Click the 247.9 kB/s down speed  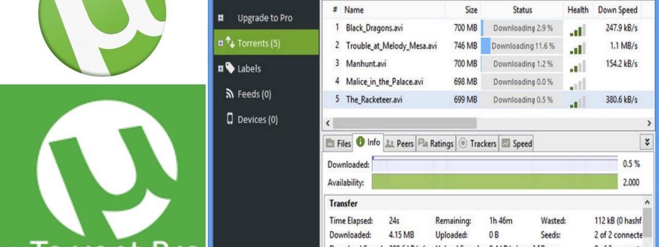pyautogui.click(x=621, y=28)
